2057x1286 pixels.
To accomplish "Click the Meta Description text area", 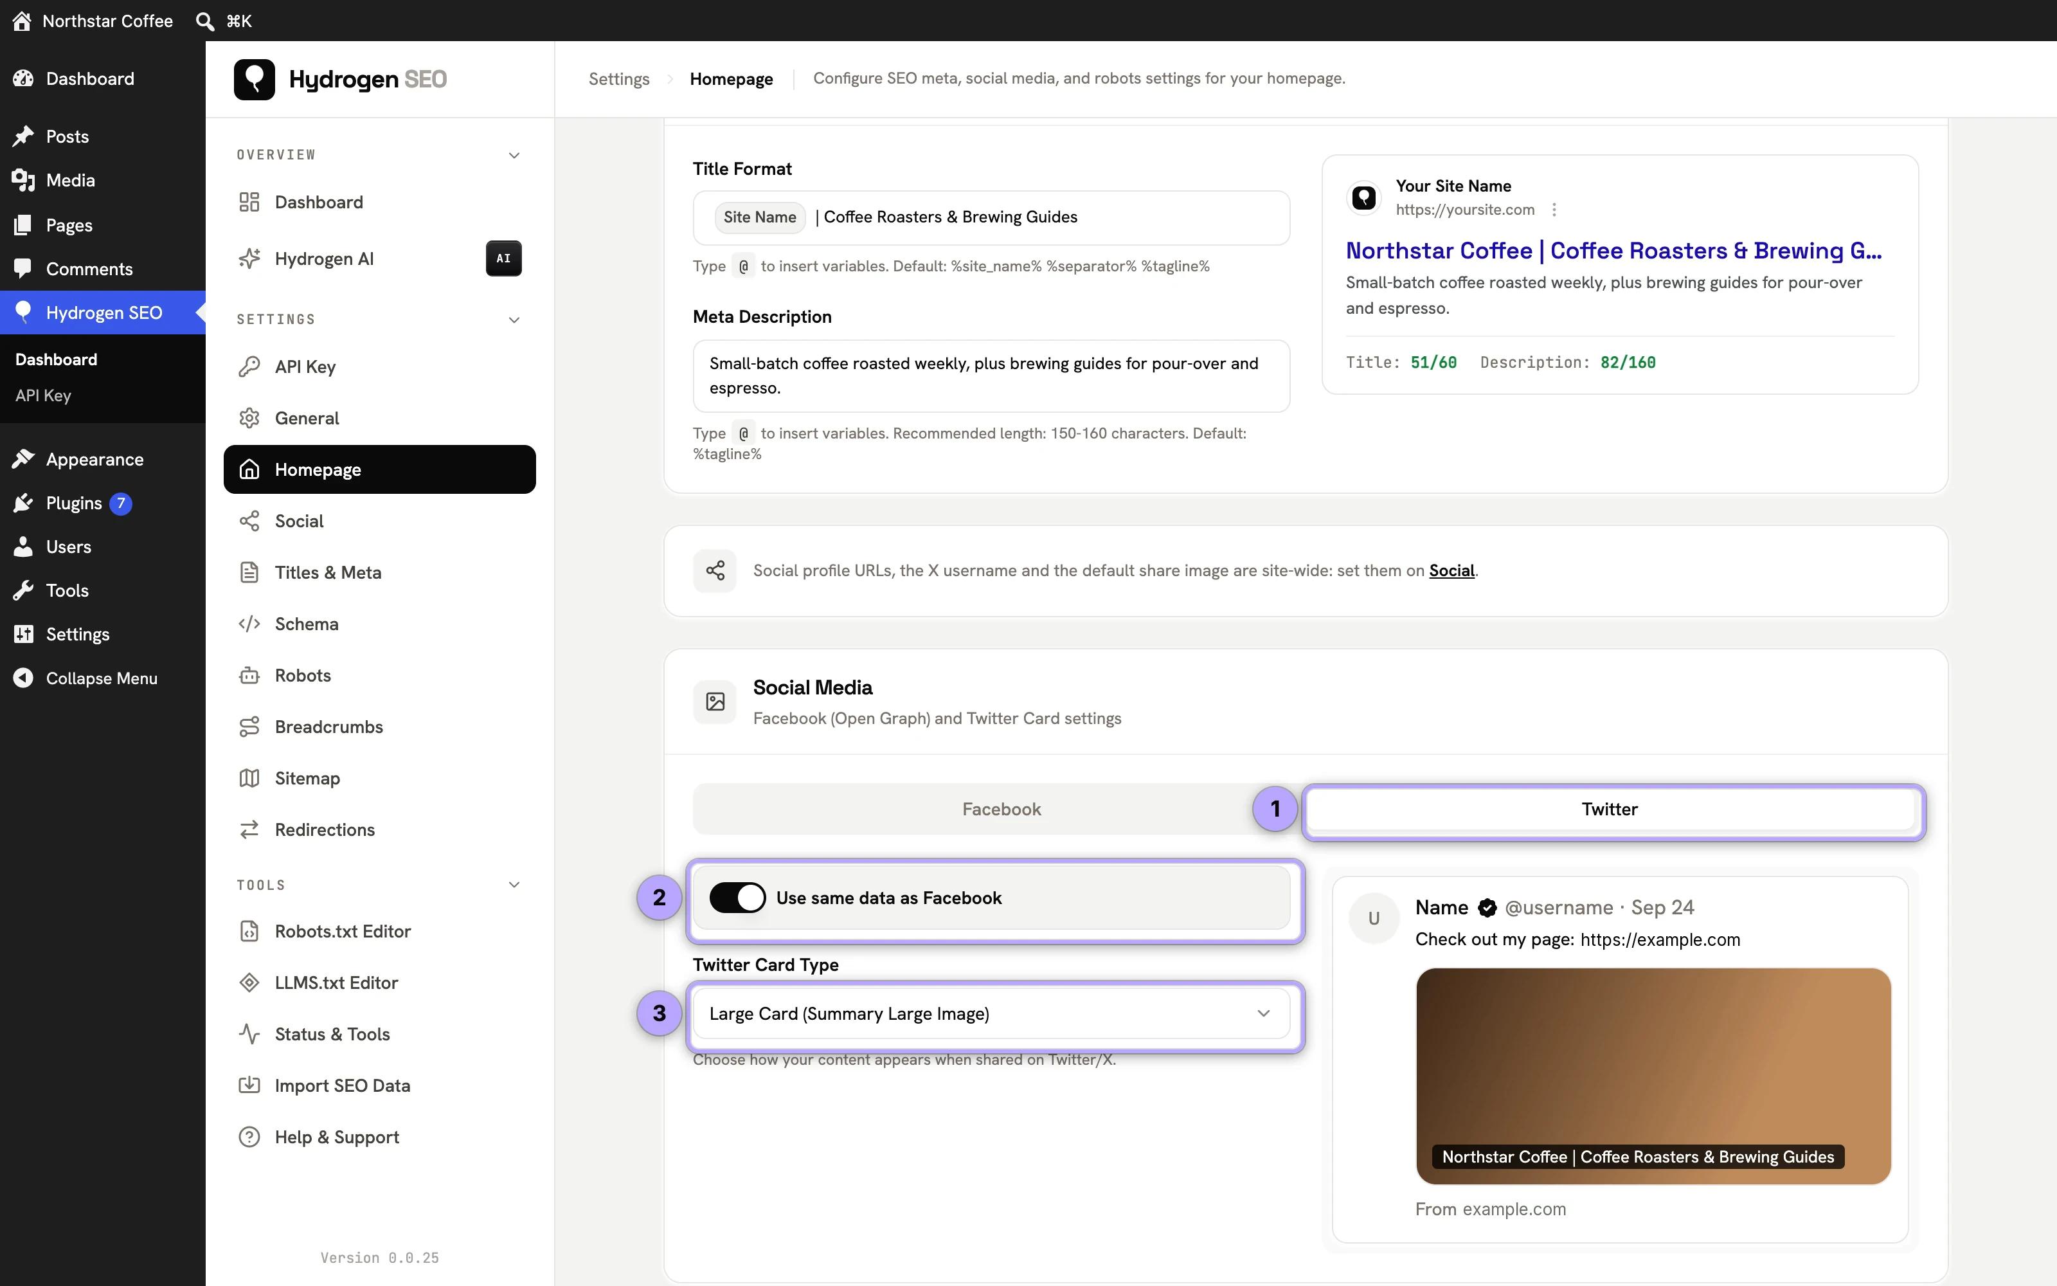I will coord(991,376).
